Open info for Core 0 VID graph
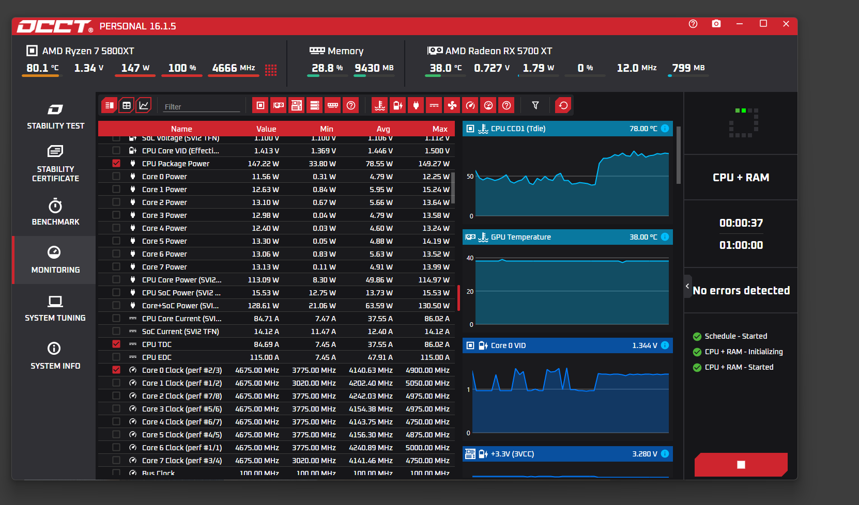The image size is (859, 505). [x=665, y=345]
